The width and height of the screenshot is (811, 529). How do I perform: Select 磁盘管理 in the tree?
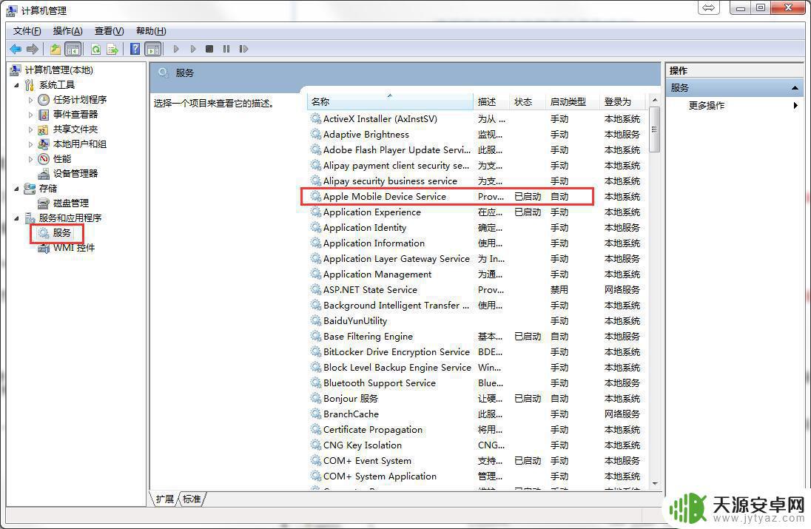tap(71, 203)
